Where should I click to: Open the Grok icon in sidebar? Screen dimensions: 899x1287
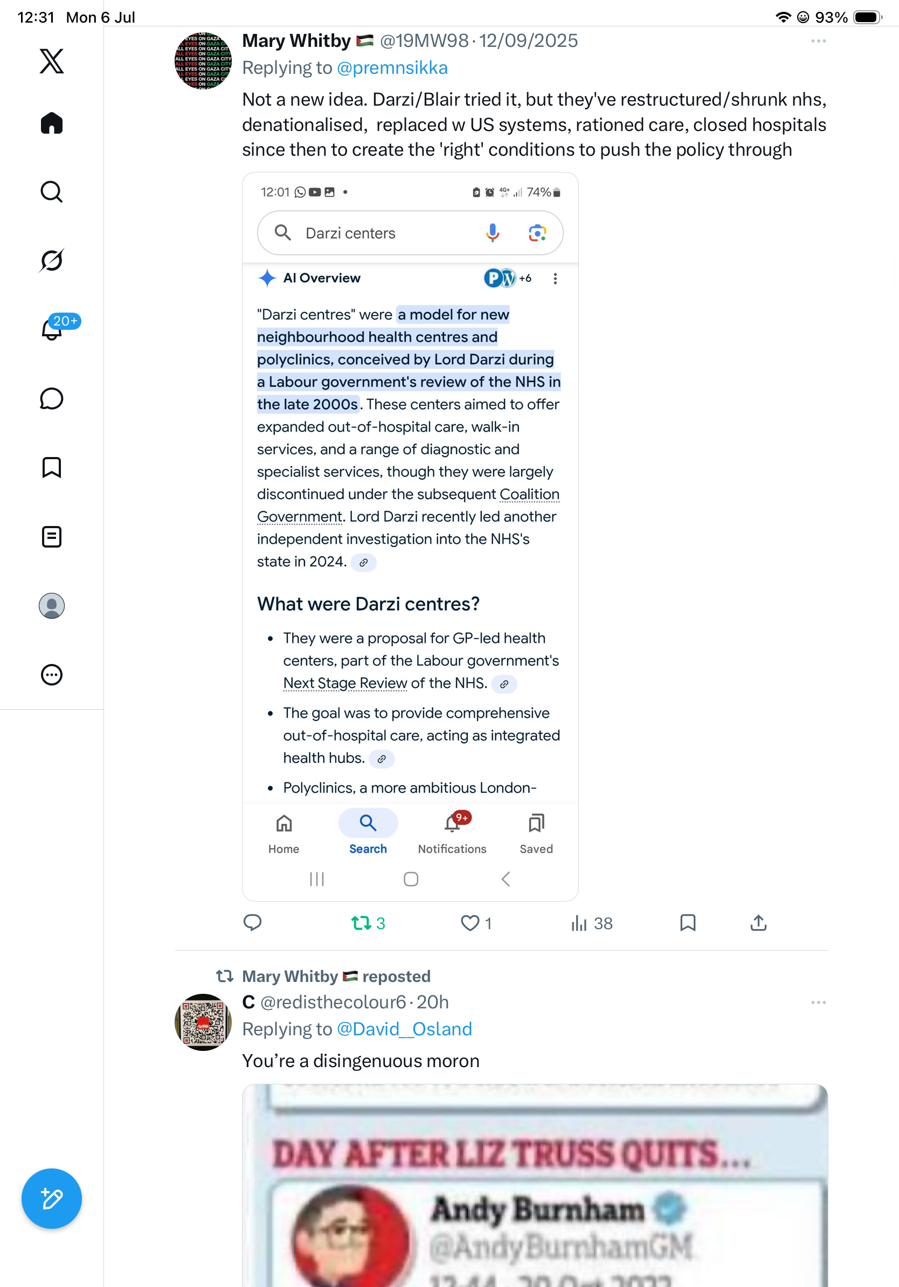pyautogui.click(x=52, y=261)
